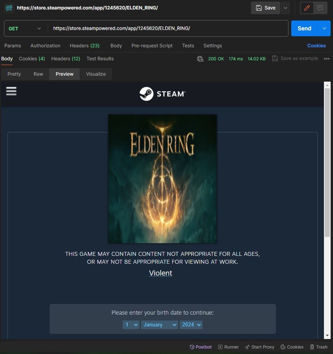
Task: Click the Steam logo
Action: (x=162, y=94)
